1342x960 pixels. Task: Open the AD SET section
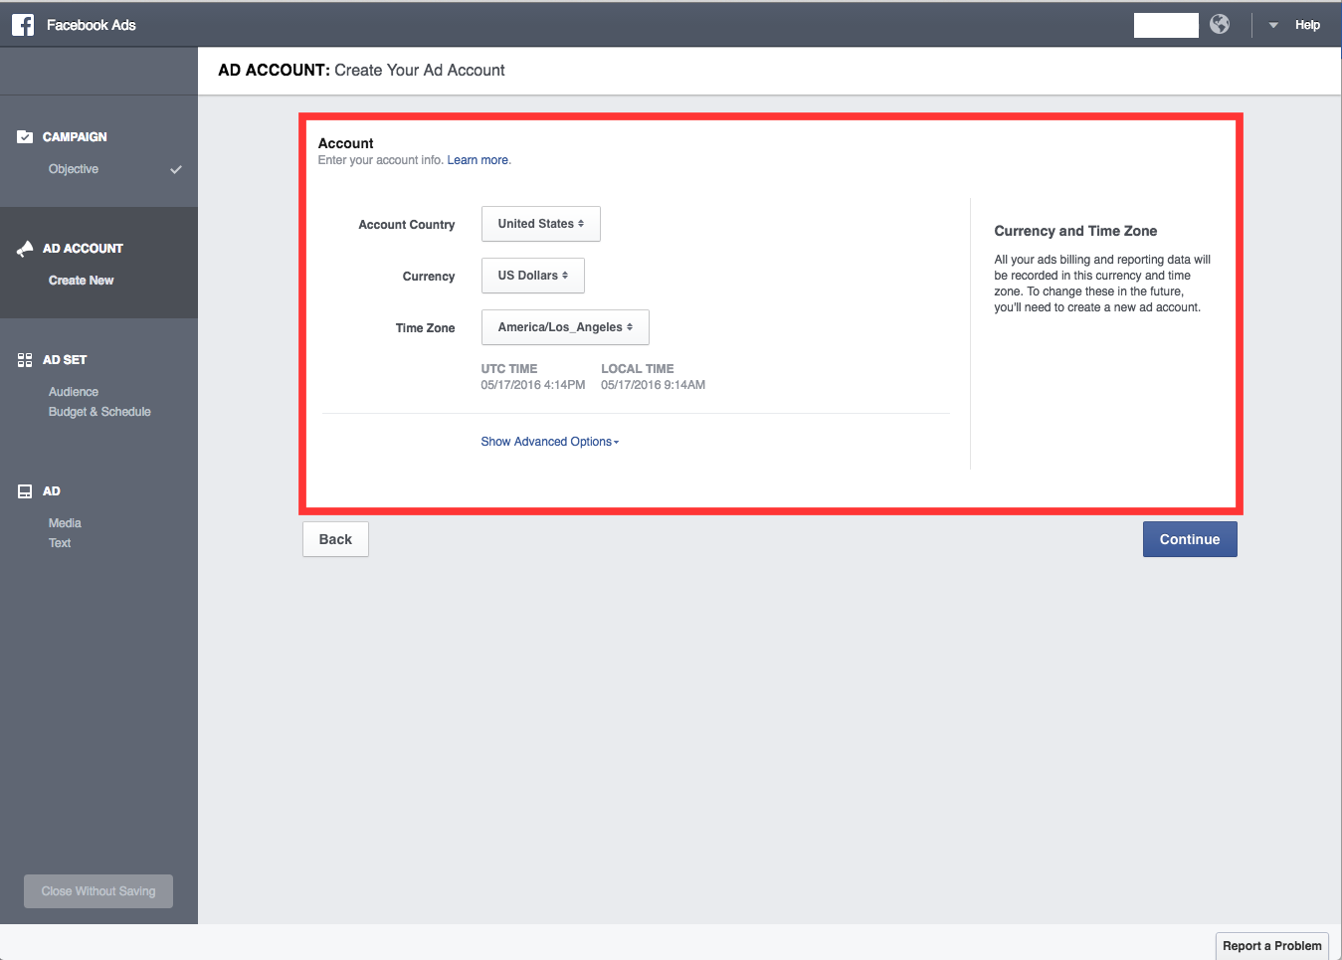point(65,359)
